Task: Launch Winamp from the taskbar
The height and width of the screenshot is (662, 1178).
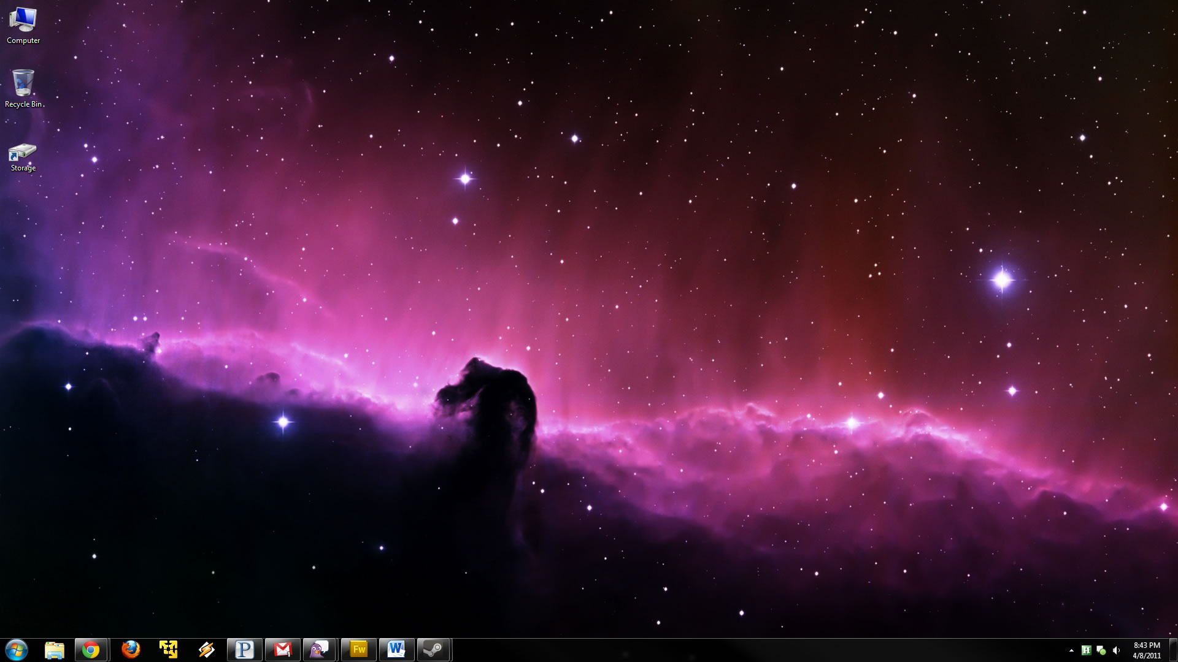Action: pos(207,650)
